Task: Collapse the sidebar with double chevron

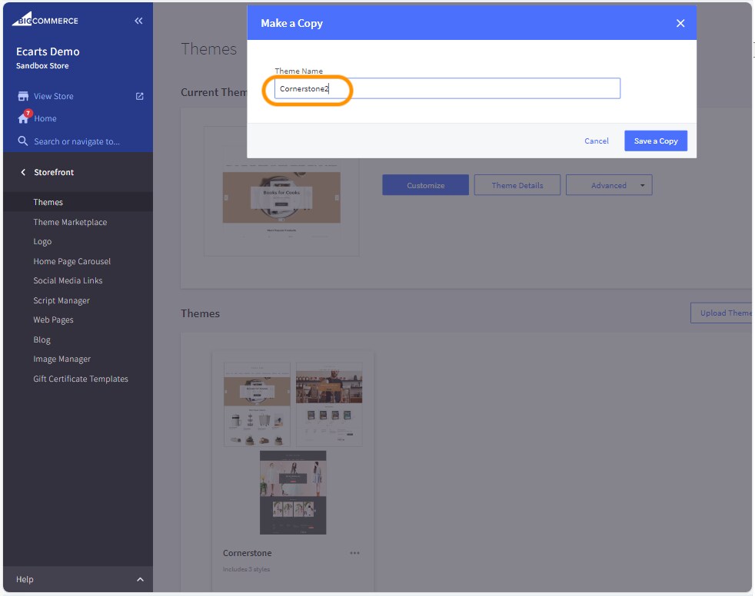Action: tap(138, 21)
